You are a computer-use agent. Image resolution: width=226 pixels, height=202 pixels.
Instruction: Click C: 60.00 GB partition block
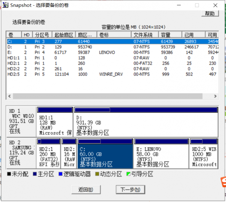tap(105, 155)
